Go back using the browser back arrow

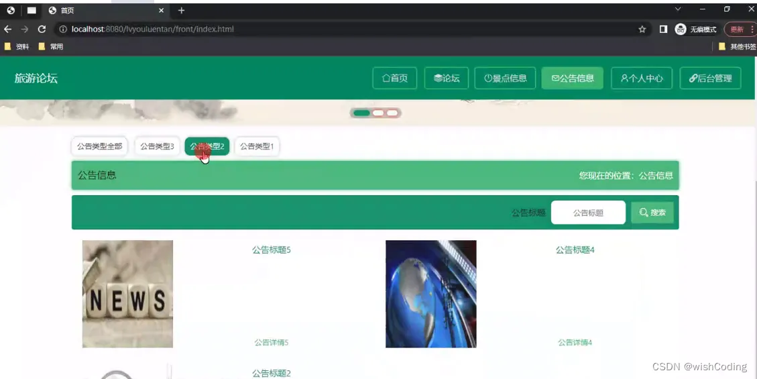coord(8,30)
